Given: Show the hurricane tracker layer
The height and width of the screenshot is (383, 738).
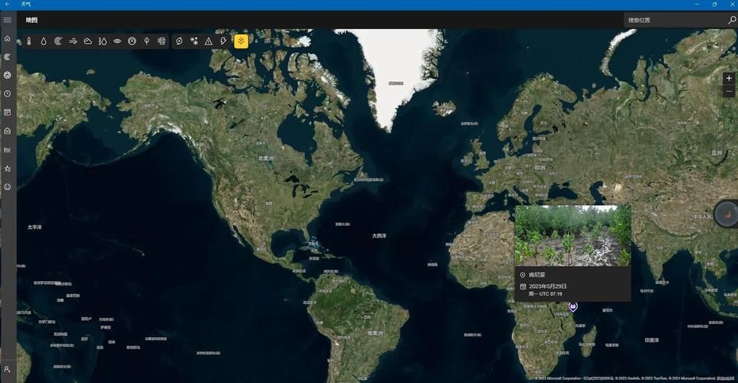Looking at the screenshot, I should pyautogui.click(x=179, y=41).
